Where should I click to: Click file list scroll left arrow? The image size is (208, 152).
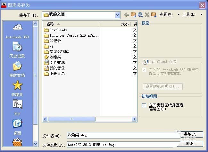[45, 119]
